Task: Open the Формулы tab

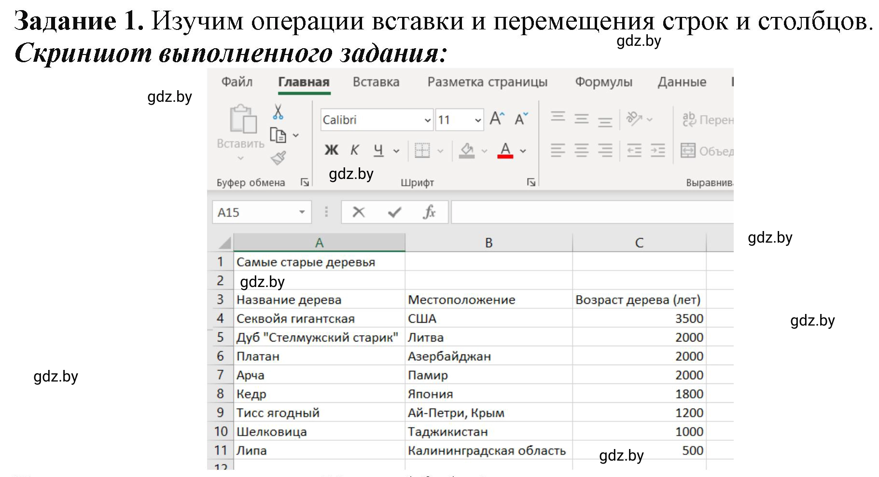Action: point(603,82)
